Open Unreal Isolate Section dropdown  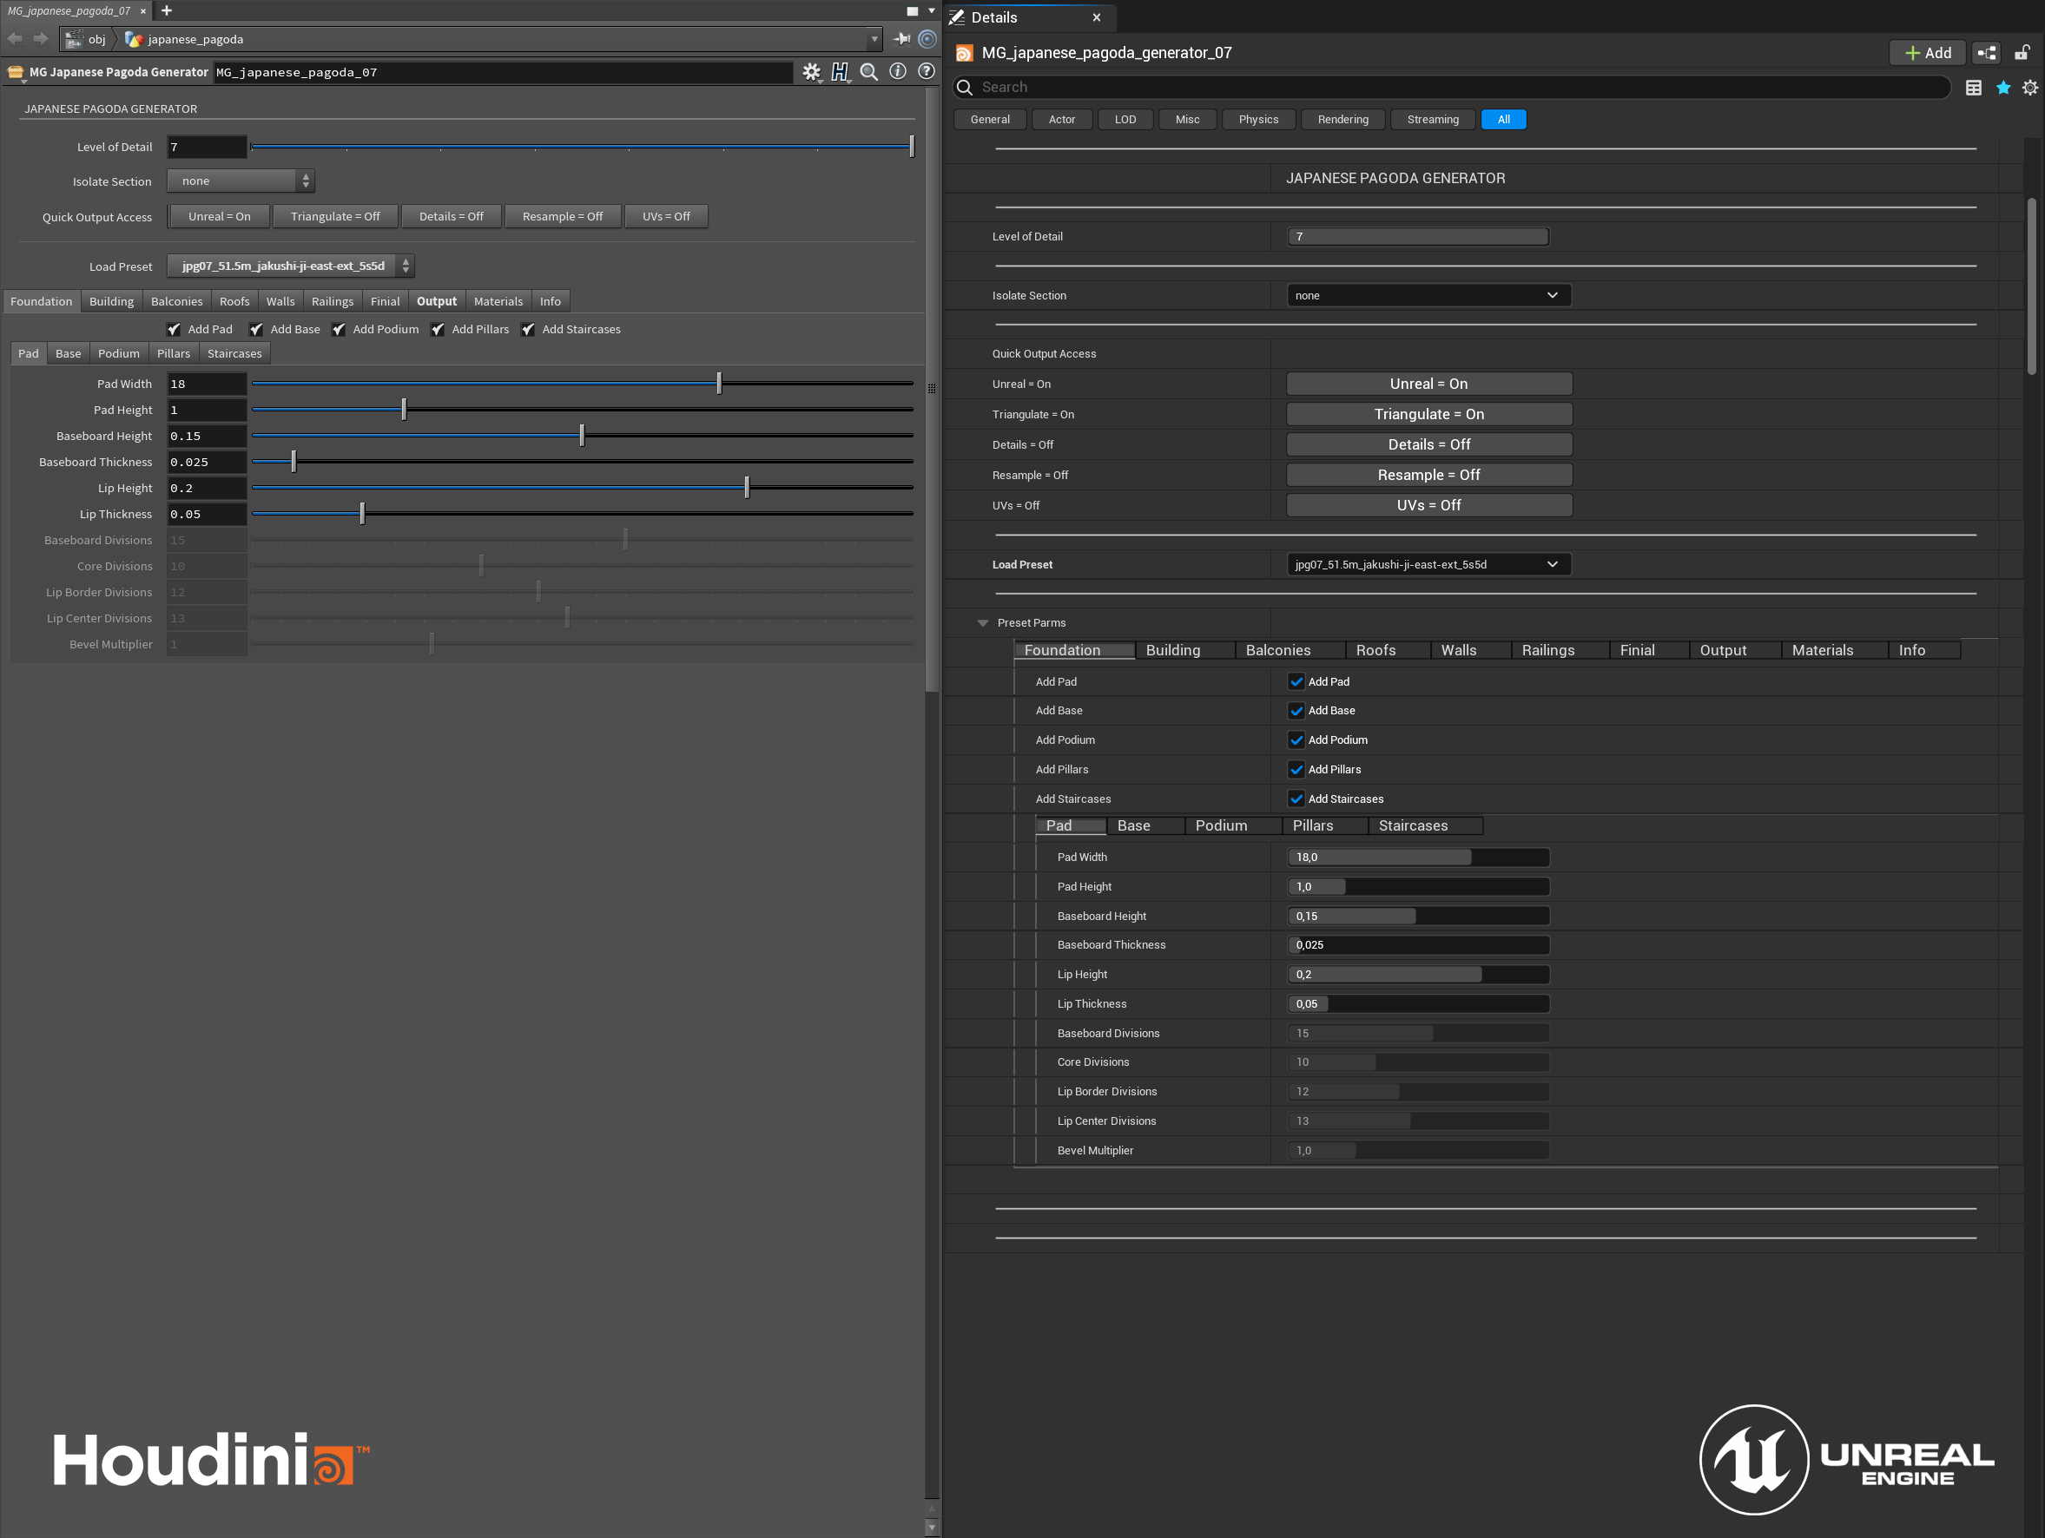click(x=1428, y=296)
